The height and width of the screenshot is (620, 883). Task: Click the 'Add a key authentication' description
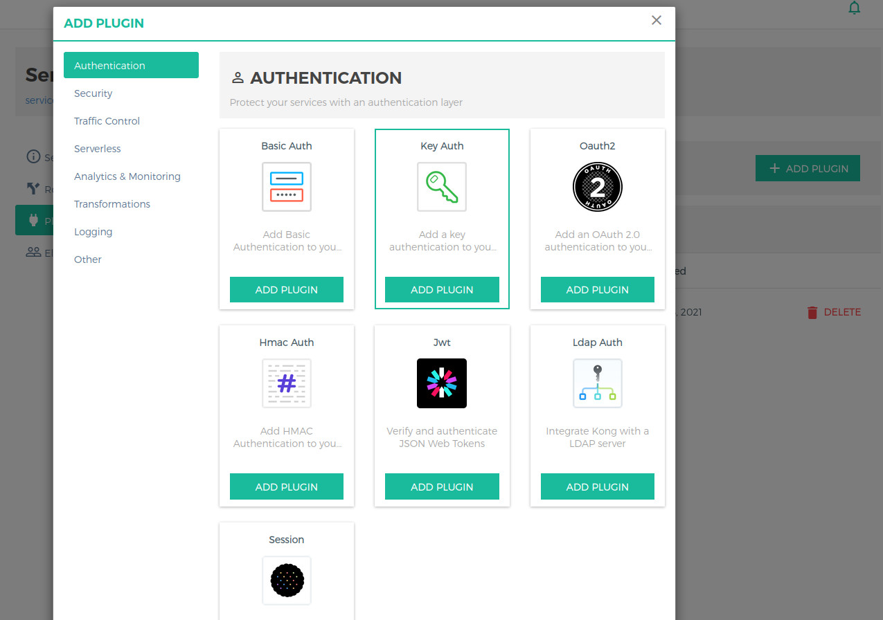(x=442, y=241)
